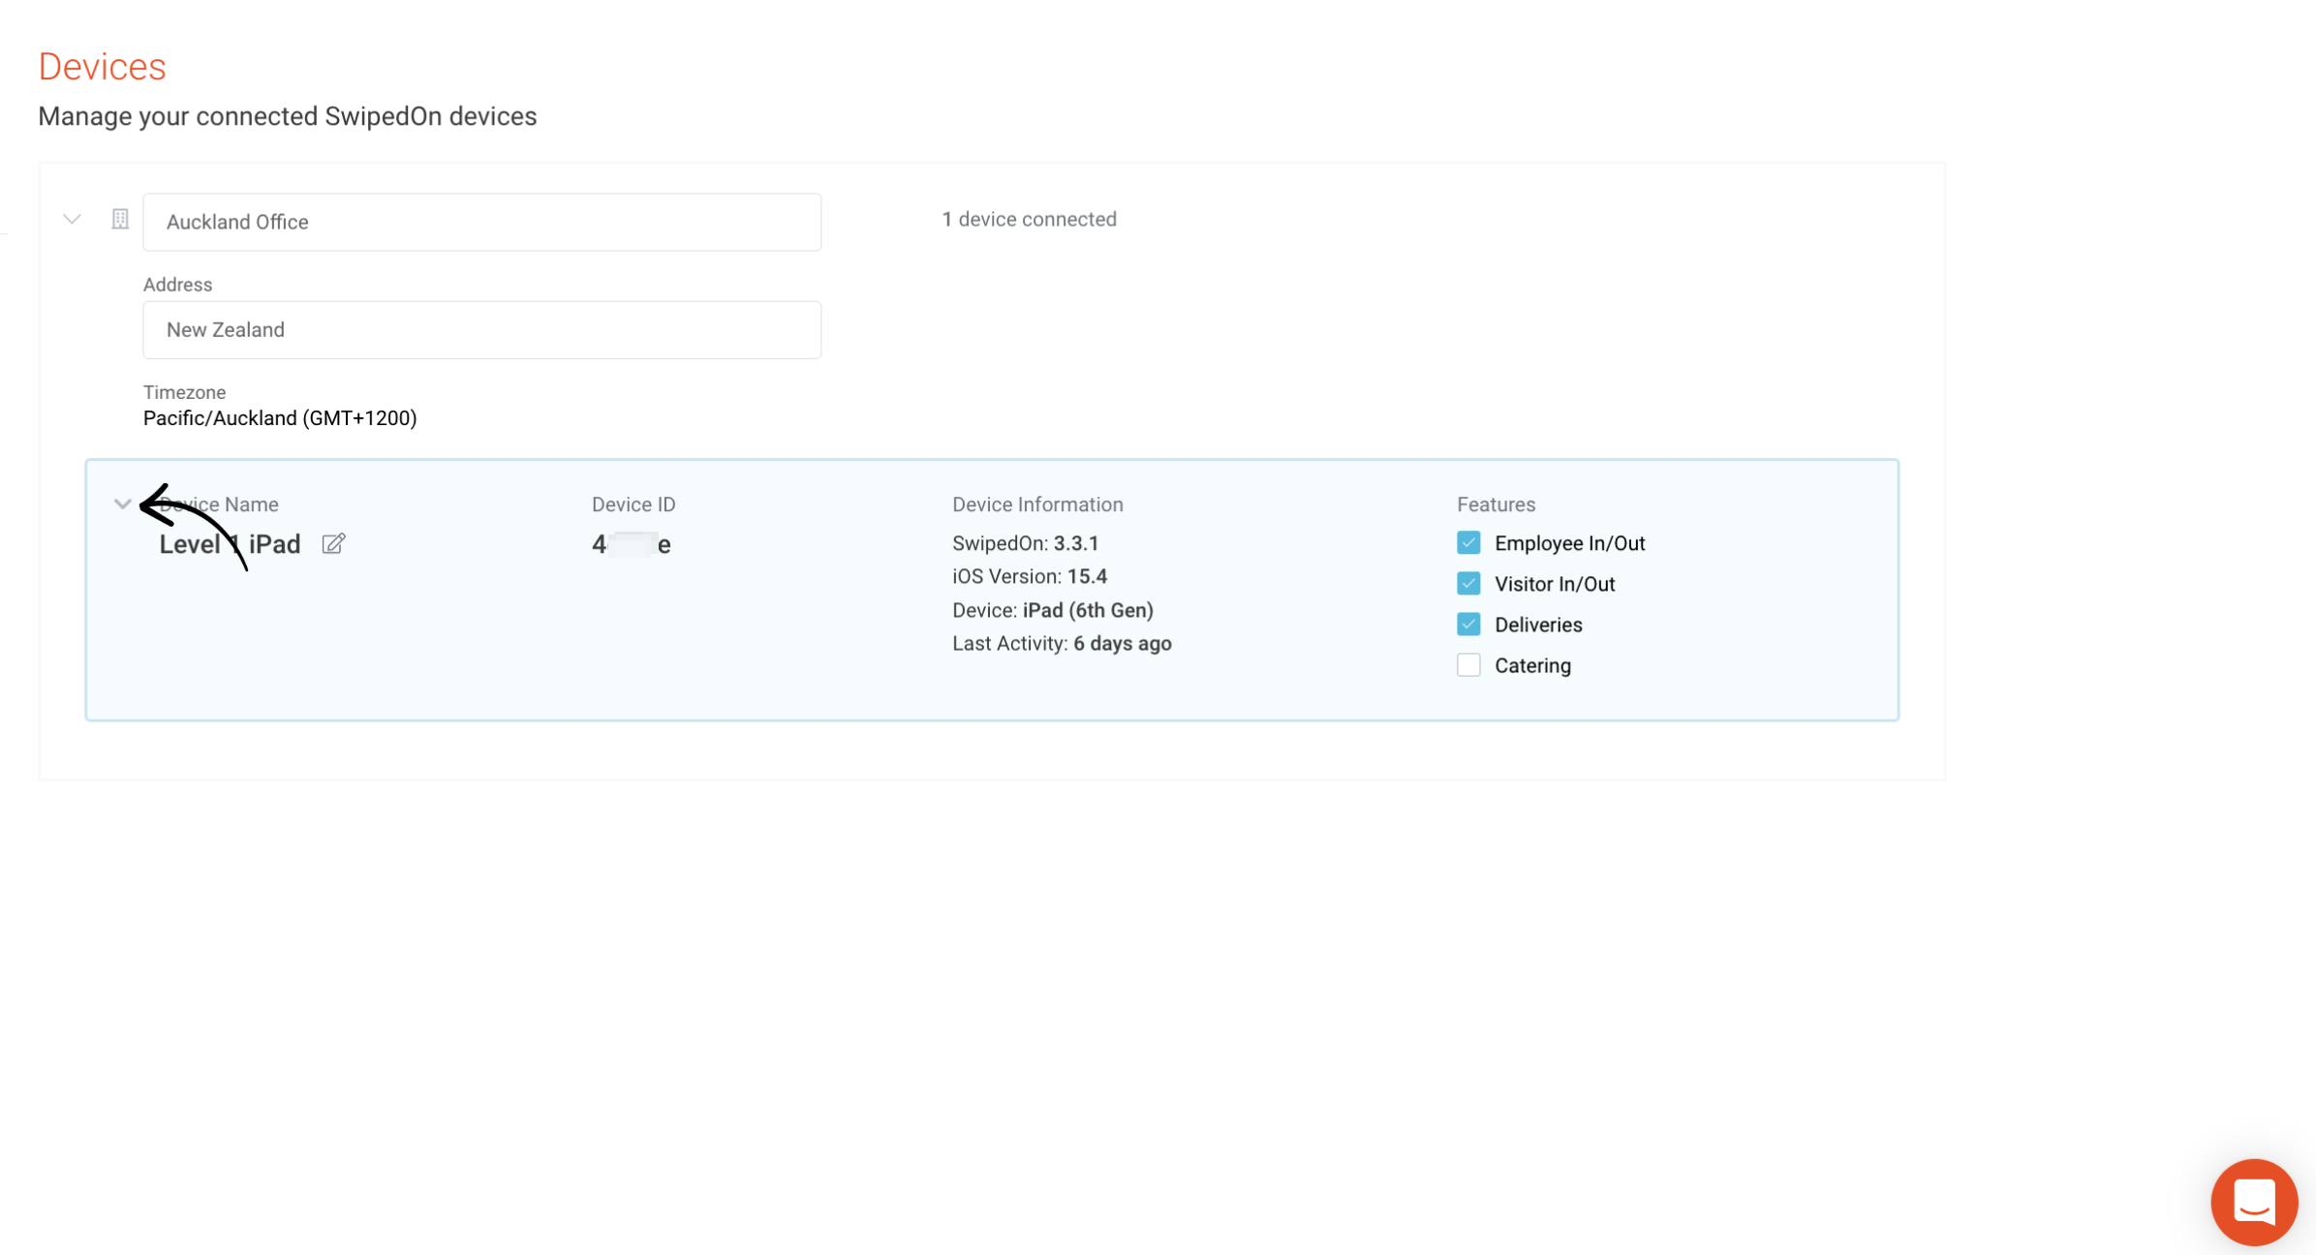Screen dimensions: 2316x1255
Task: Disable the Deliveries feature checkbox
Action: click(1468, 624)
